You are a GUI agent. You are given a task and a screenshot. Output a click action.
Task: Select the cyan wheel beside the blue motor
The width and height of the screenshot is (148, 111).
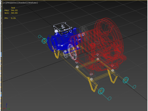[x=44, y=41]
